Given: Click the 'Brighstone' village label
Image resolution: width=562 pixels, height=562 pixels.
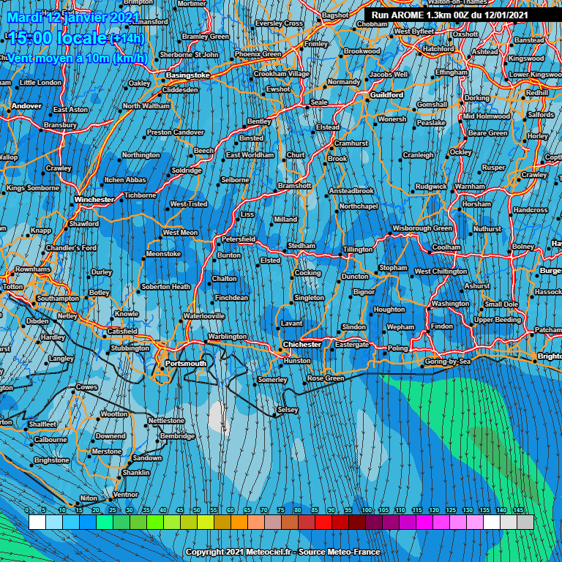Looking at the screenshot, I should point(52,460).
